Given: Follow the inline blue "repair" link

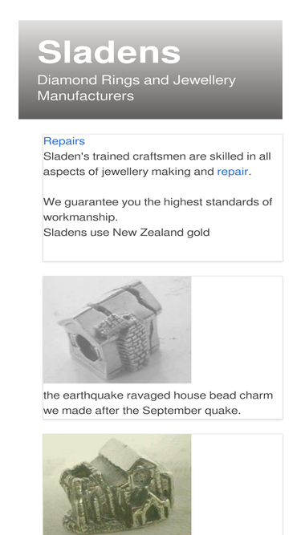Looking at the screenshot, I should [x=232, y=172].
